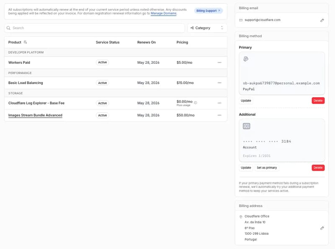
Task: Click renewal date for Workers Paid row
Action: [x=148, y=62]
